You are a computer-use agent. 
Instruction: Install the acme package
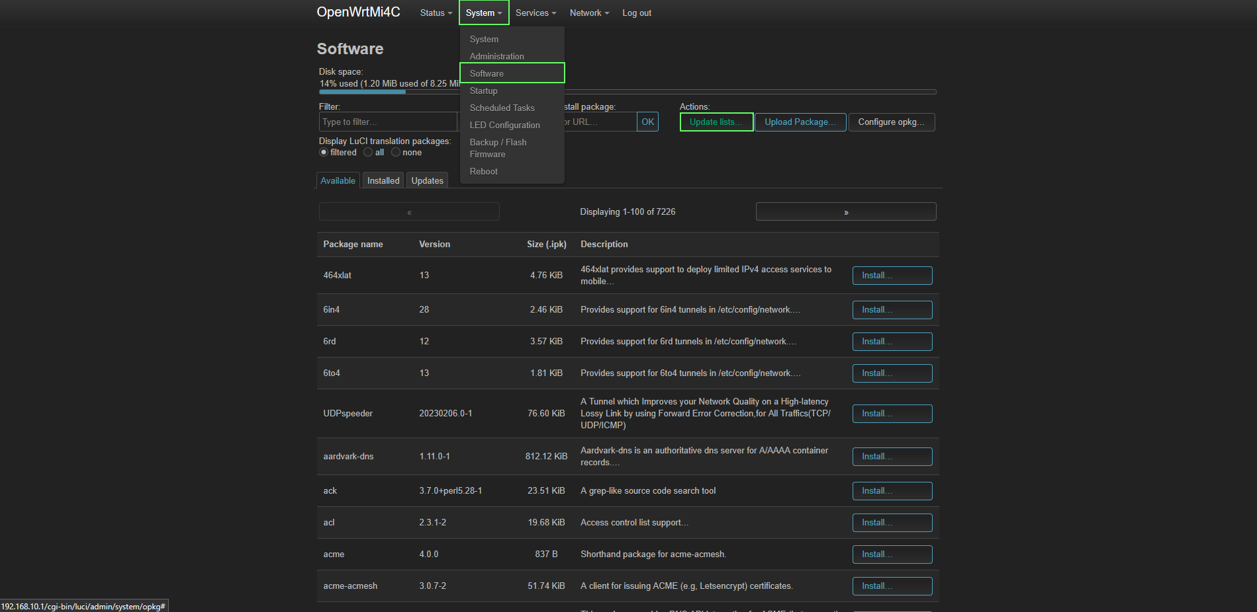[x=892, y=554]
